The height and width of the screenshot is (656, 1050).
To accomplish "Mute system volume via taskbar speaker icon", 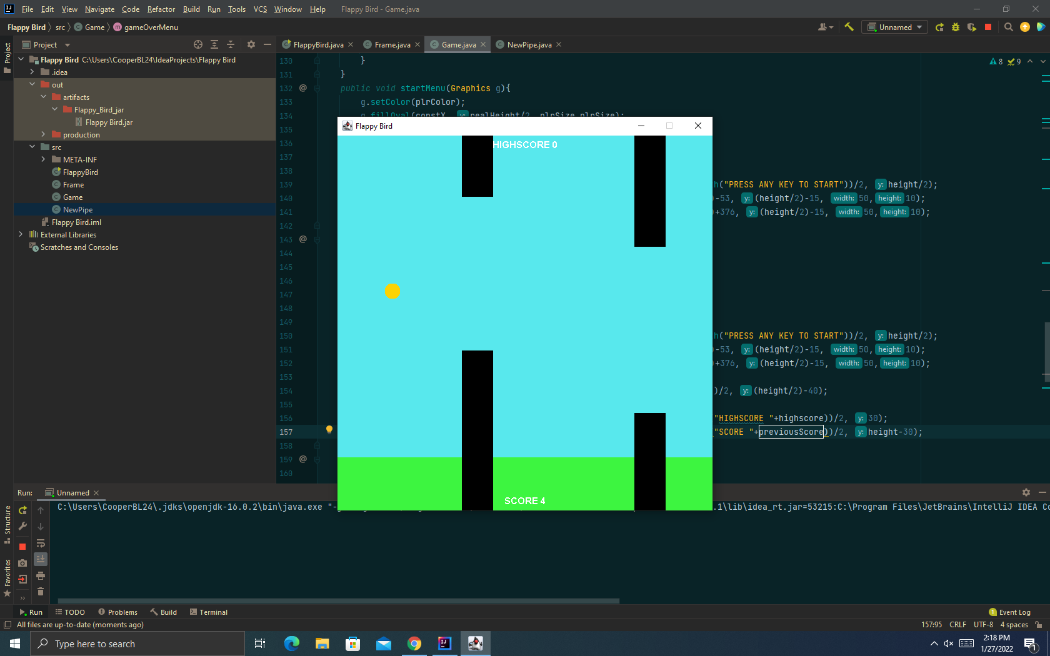I will [x=948, y=644].
